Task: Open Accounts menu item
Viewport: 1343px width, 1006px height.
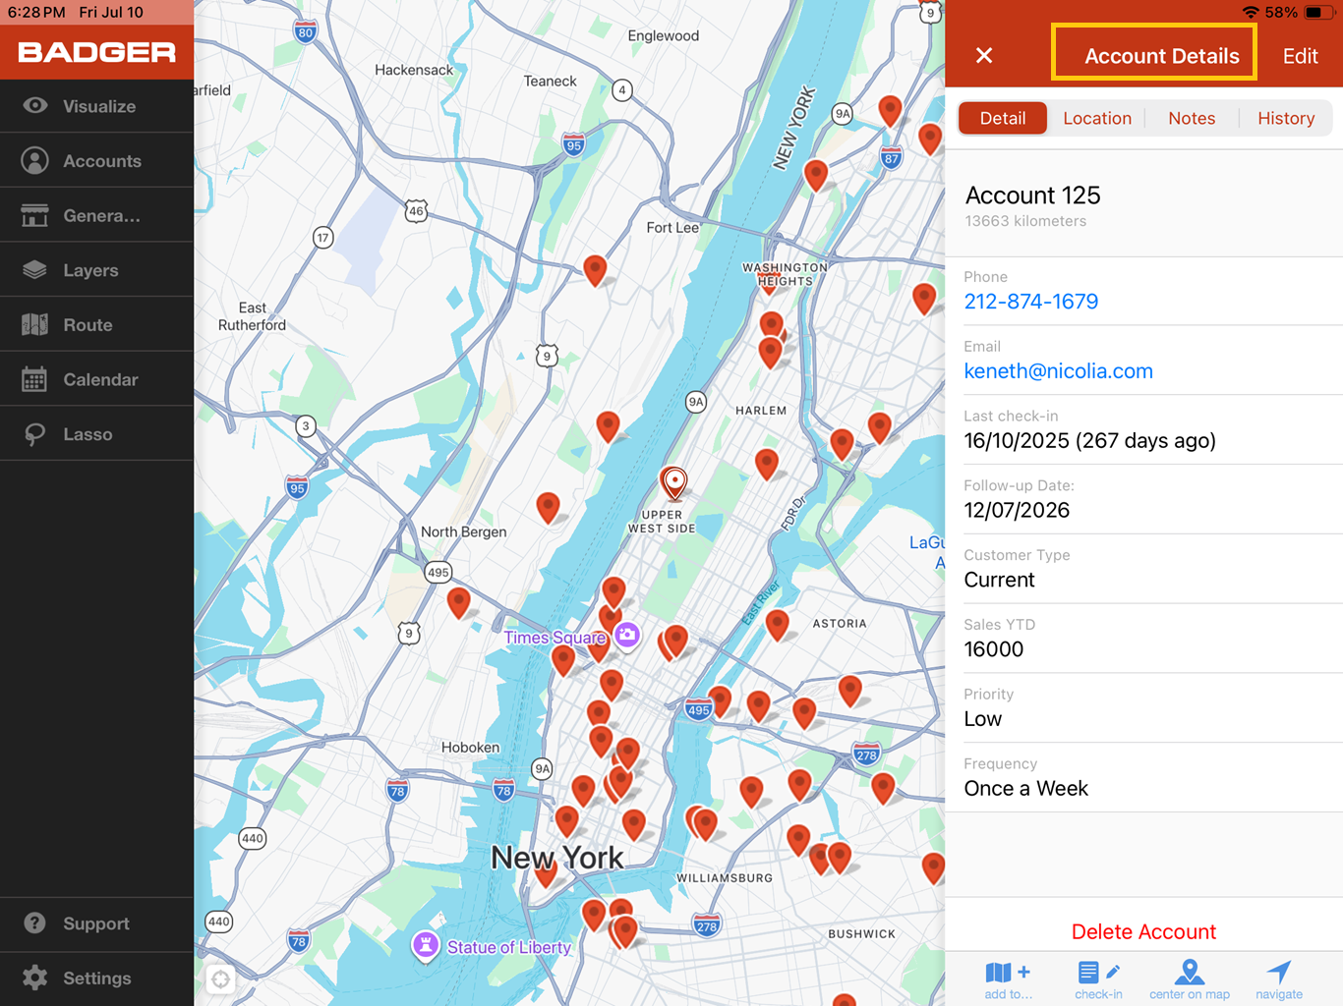Action: coord(96,160)
